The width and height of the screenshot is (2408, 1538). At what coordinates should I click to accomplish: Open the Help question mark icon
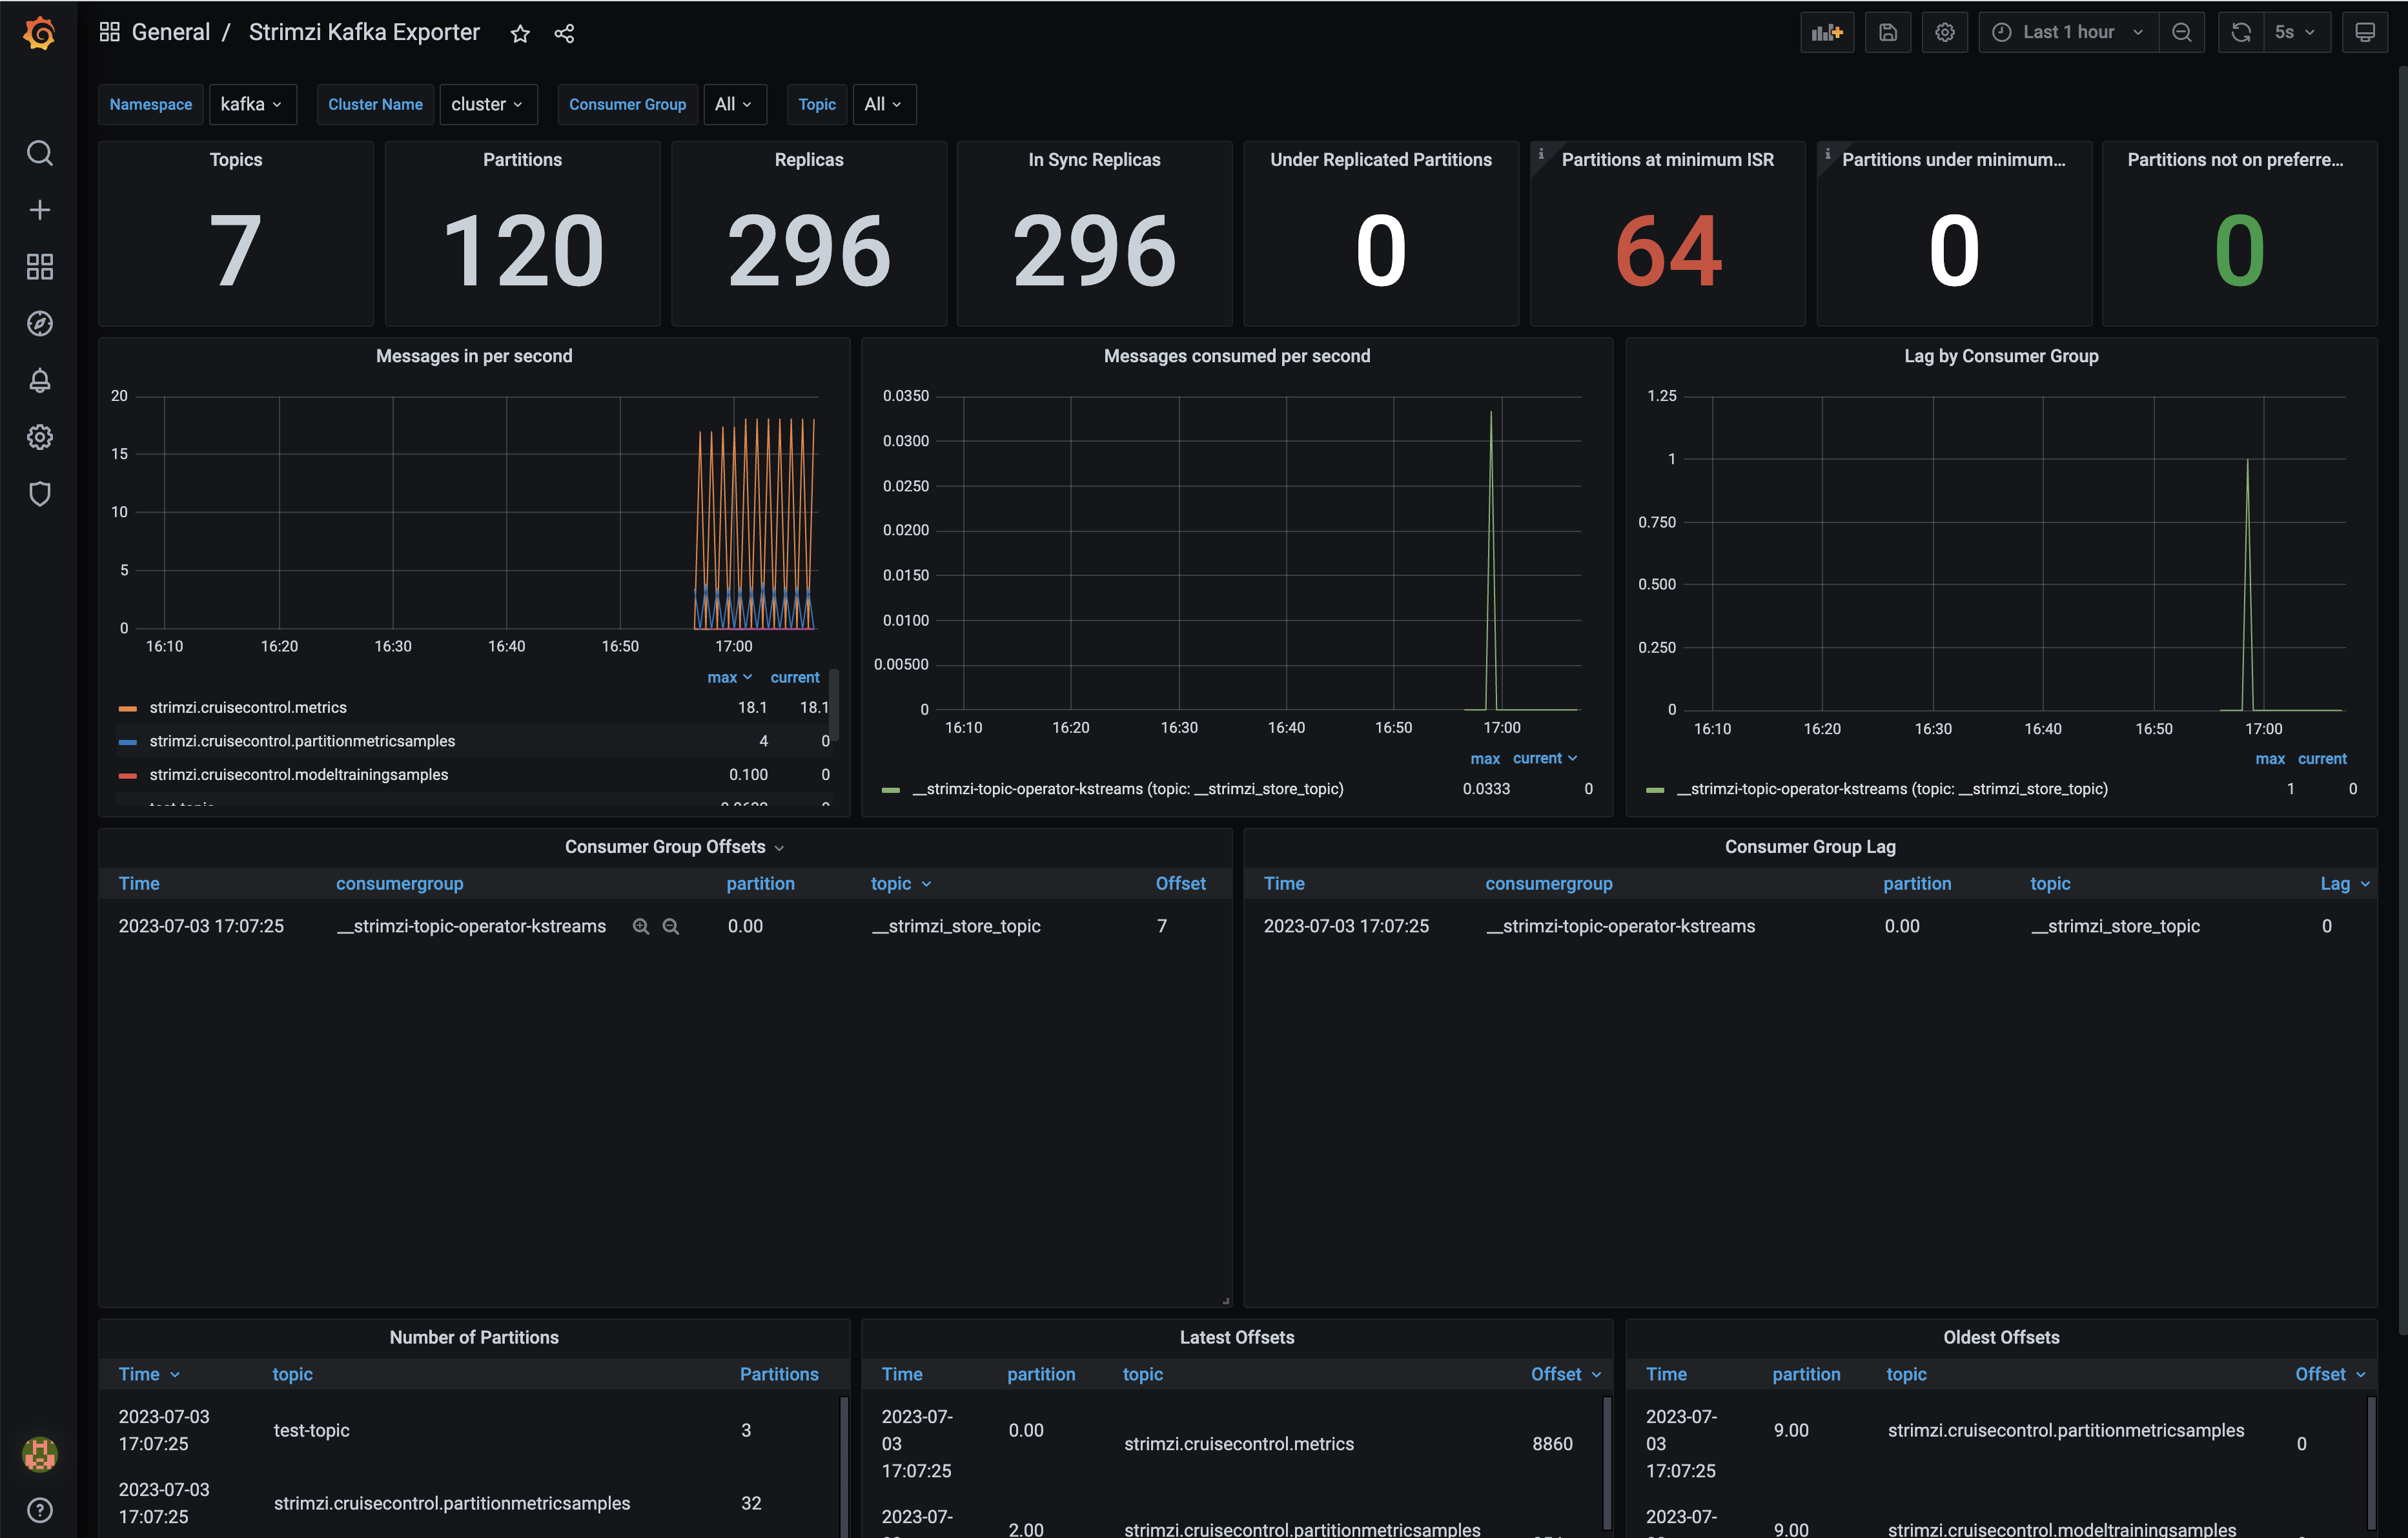coord(39,1510)
